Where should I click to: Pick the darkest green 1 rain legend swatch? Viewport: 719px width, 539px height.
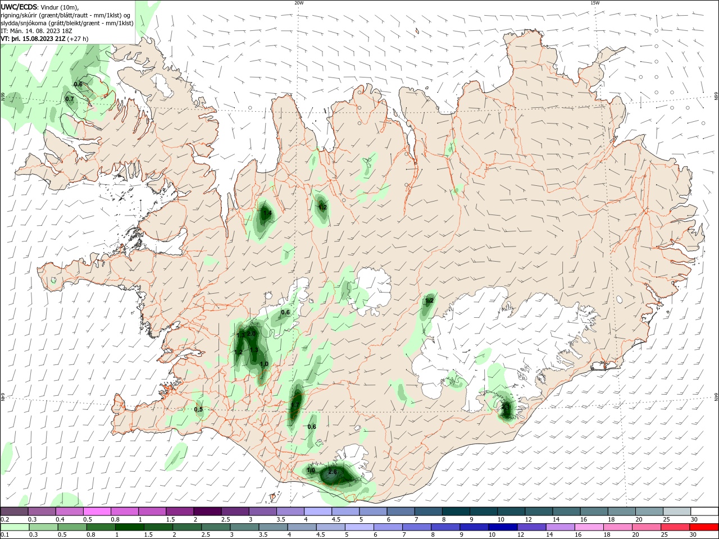coord(129,527)
